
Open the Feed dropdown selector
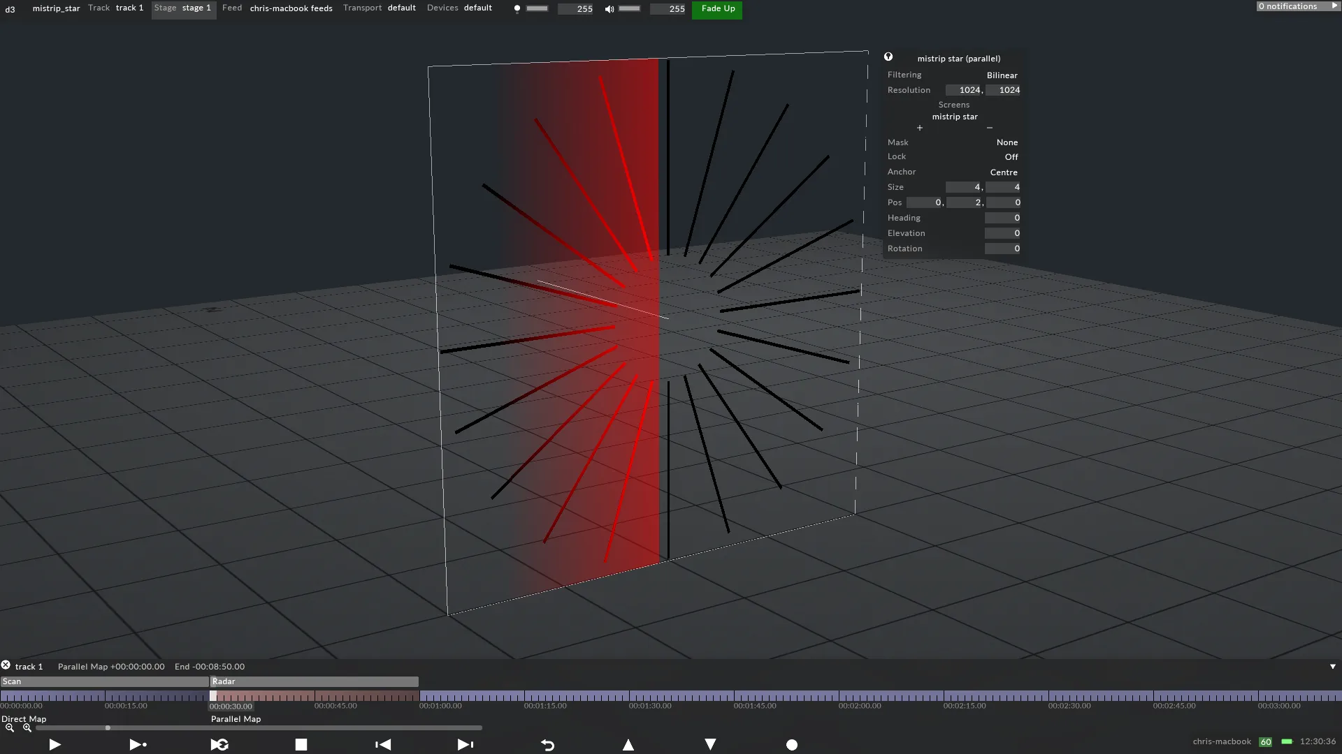tap(291, 8)
